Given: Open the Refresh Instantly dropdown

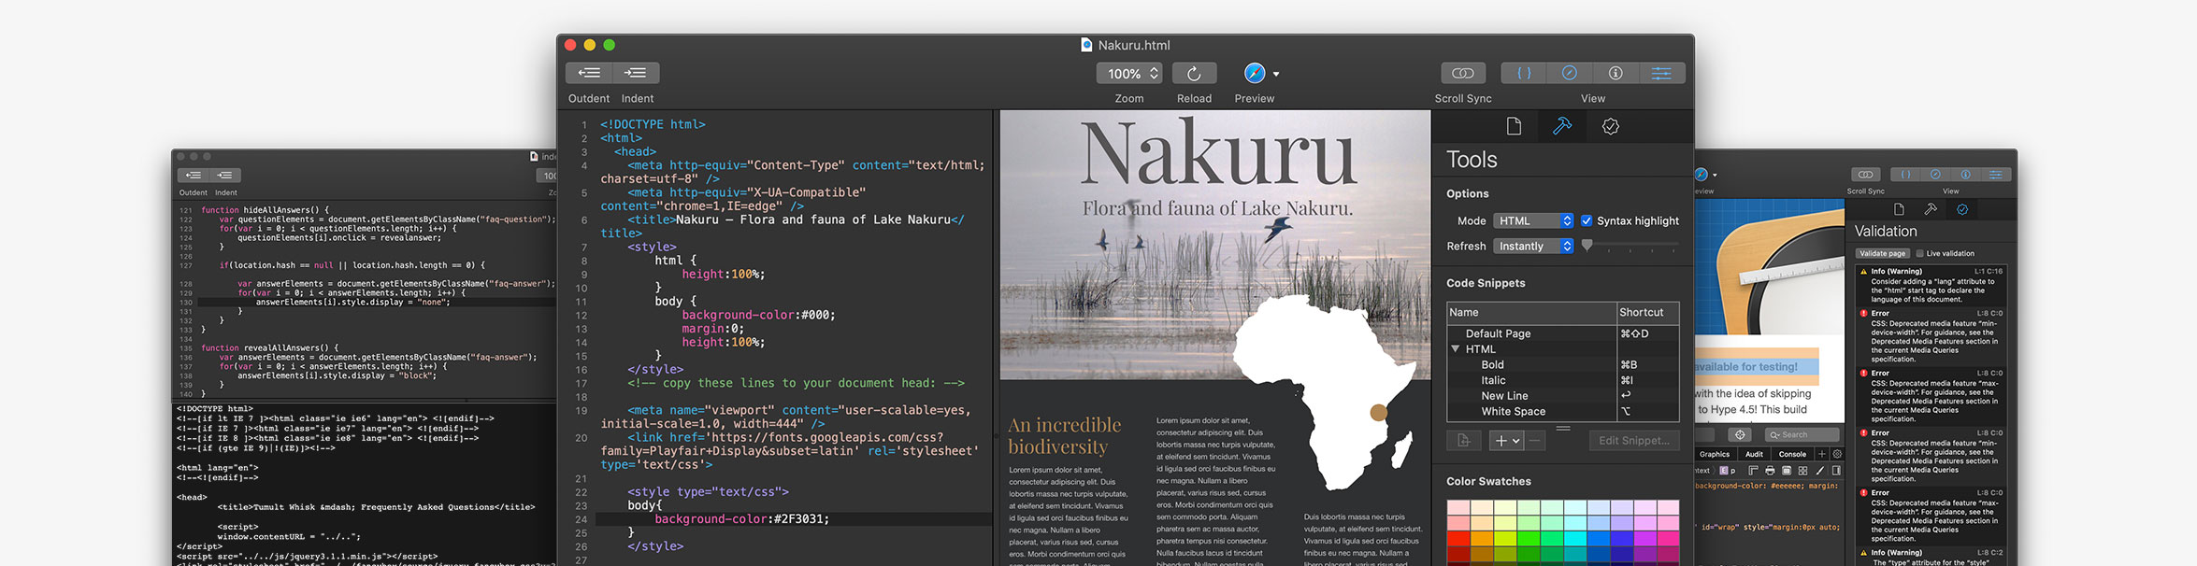Looking at the screenshot, I should 1533,247.
